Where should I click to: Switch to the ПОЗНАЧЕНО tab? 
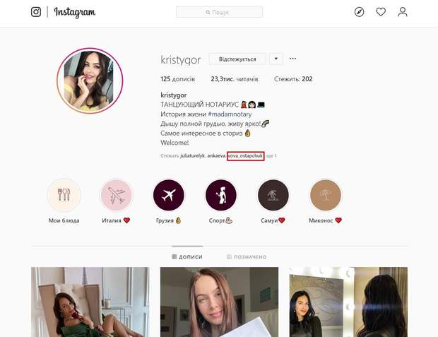tap(247, 256)
